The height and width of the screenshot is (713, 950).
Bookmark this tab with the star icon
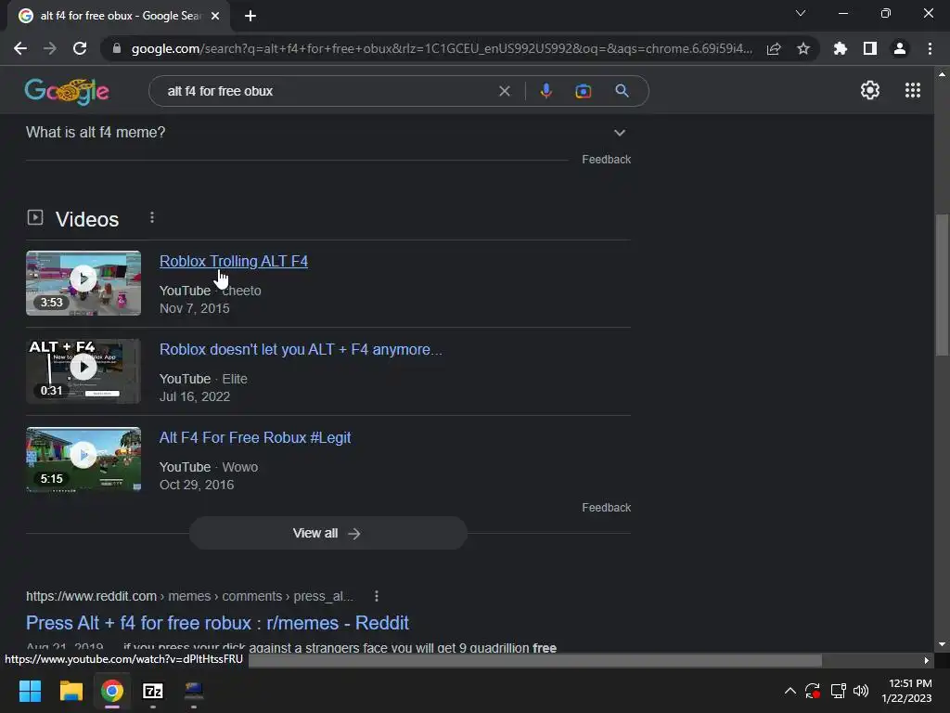(x=803, y=48)
